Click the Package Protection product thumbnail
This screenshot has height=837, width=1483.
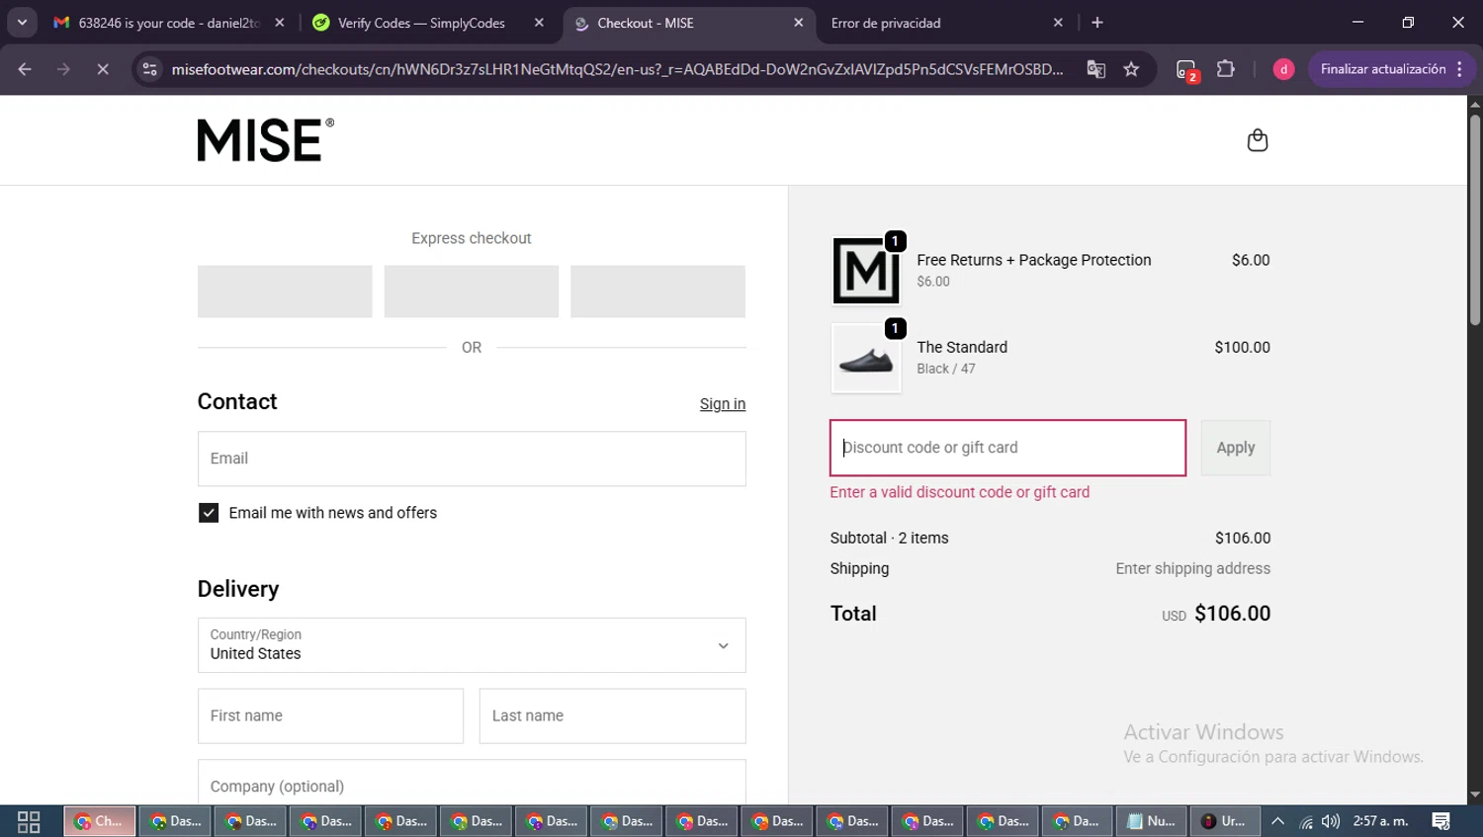click(866, 271)
